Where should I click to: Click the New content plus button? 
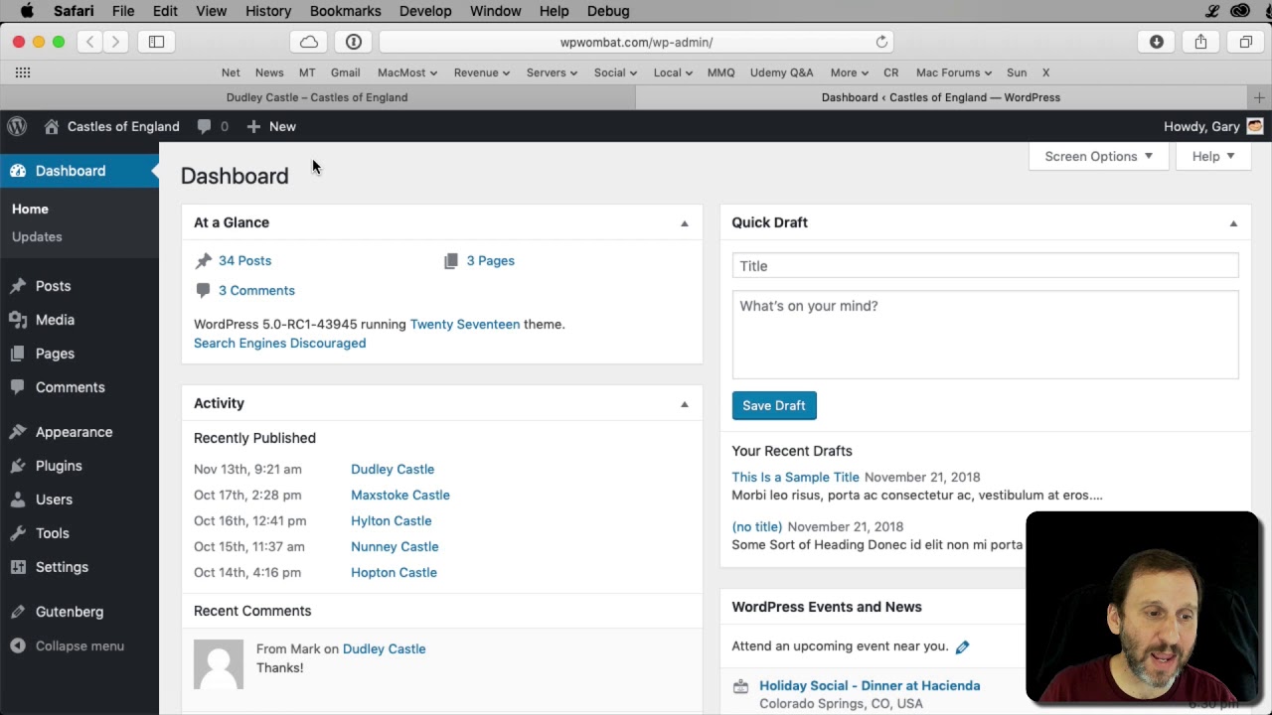click(253, 126)
